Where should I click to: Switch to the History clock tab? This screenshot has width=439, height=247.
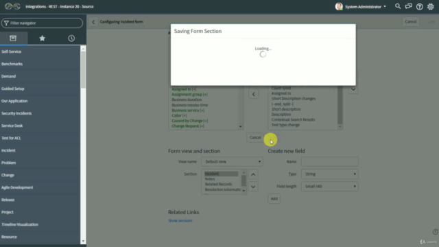point(71,38)
